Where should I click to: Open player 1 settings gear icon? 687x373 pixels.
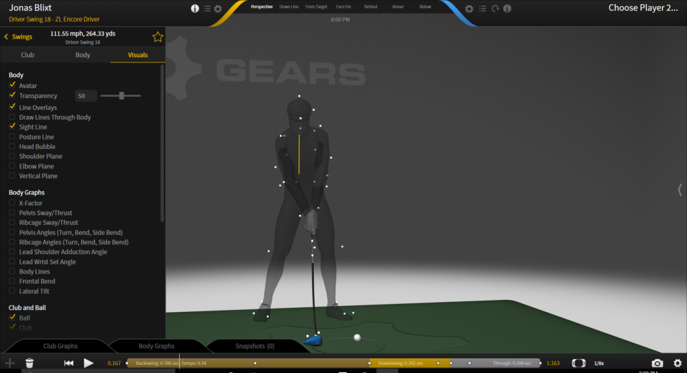(x=218, y=9)
